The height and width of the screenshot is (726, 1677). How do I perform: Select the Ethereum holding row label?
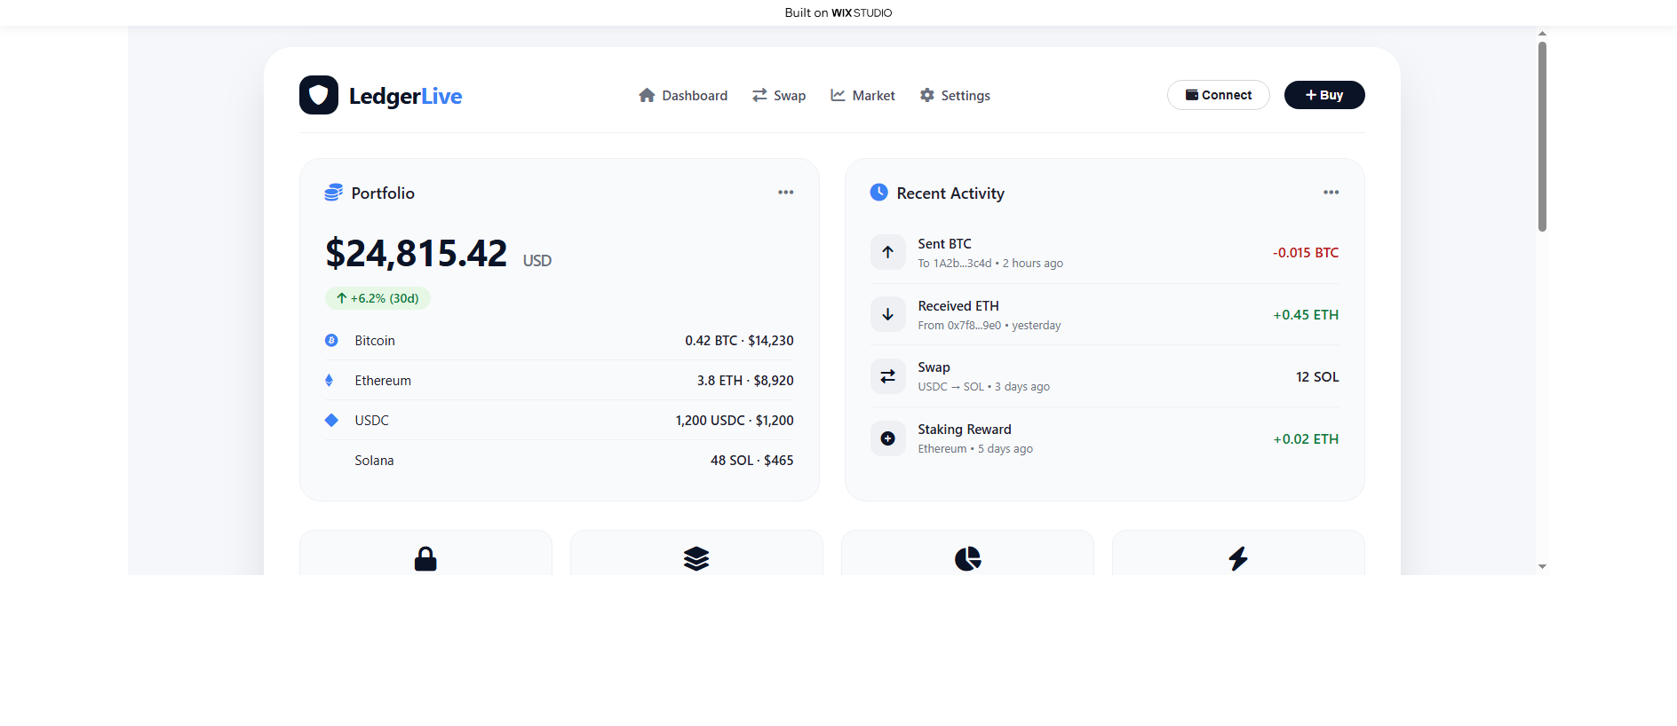[x=383, y=381]
